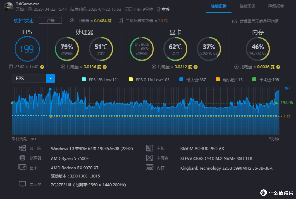Click the help icon after memory power 0.0036 度
The height and width of the screenshot is (199, 296).
[278, 67]
